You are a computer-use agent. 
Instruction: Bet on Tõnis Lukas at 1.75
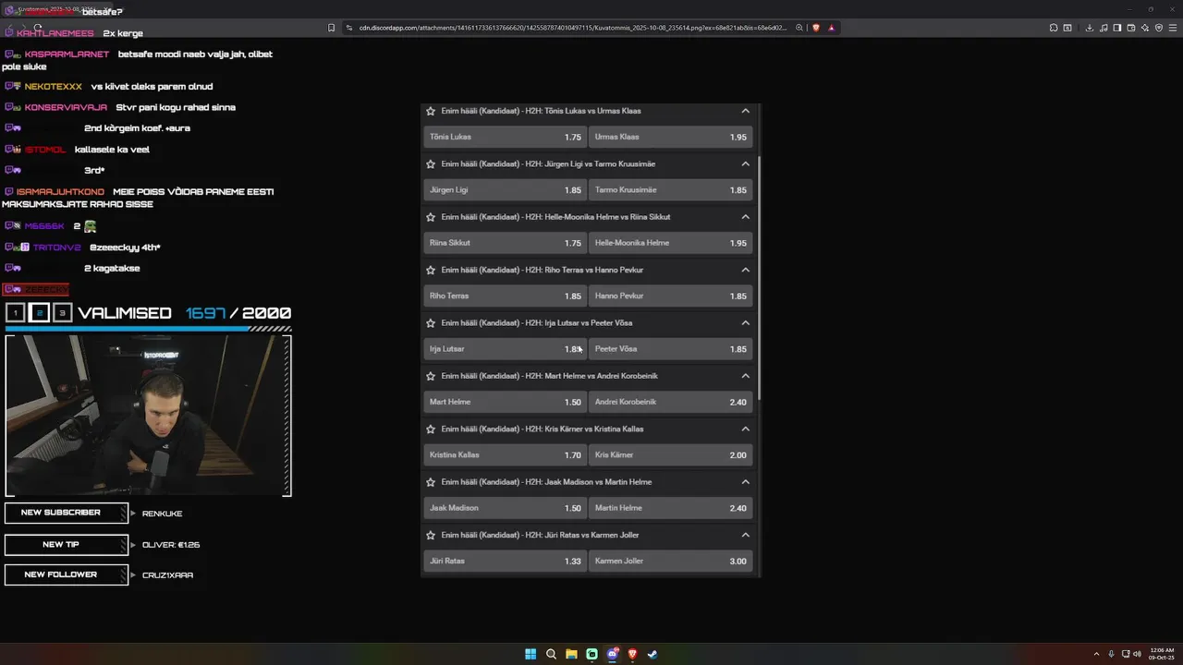505,137
